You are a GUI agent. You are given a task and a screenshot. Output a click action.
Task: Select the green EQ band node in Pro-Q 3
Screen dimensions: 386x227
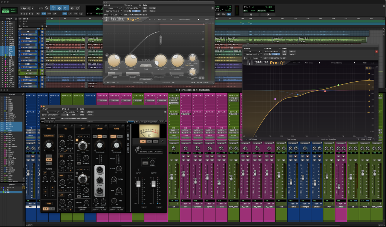(339, 85)
